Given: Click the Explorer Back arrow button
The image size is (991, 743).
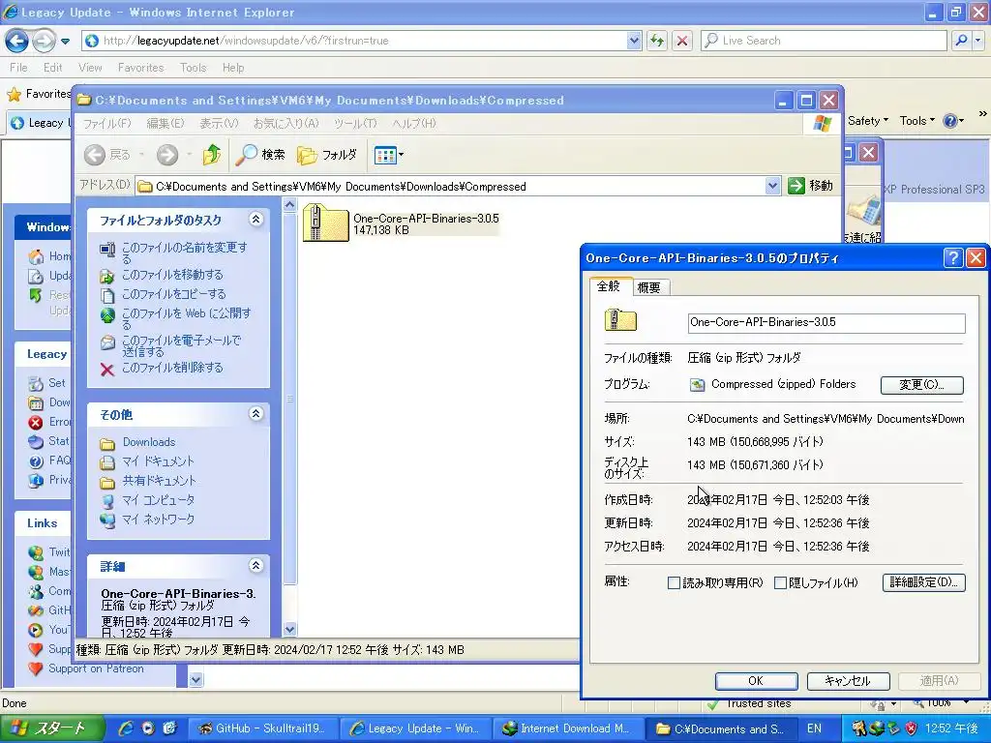Looking at the screenshot, I should click(x=95, y=155).
